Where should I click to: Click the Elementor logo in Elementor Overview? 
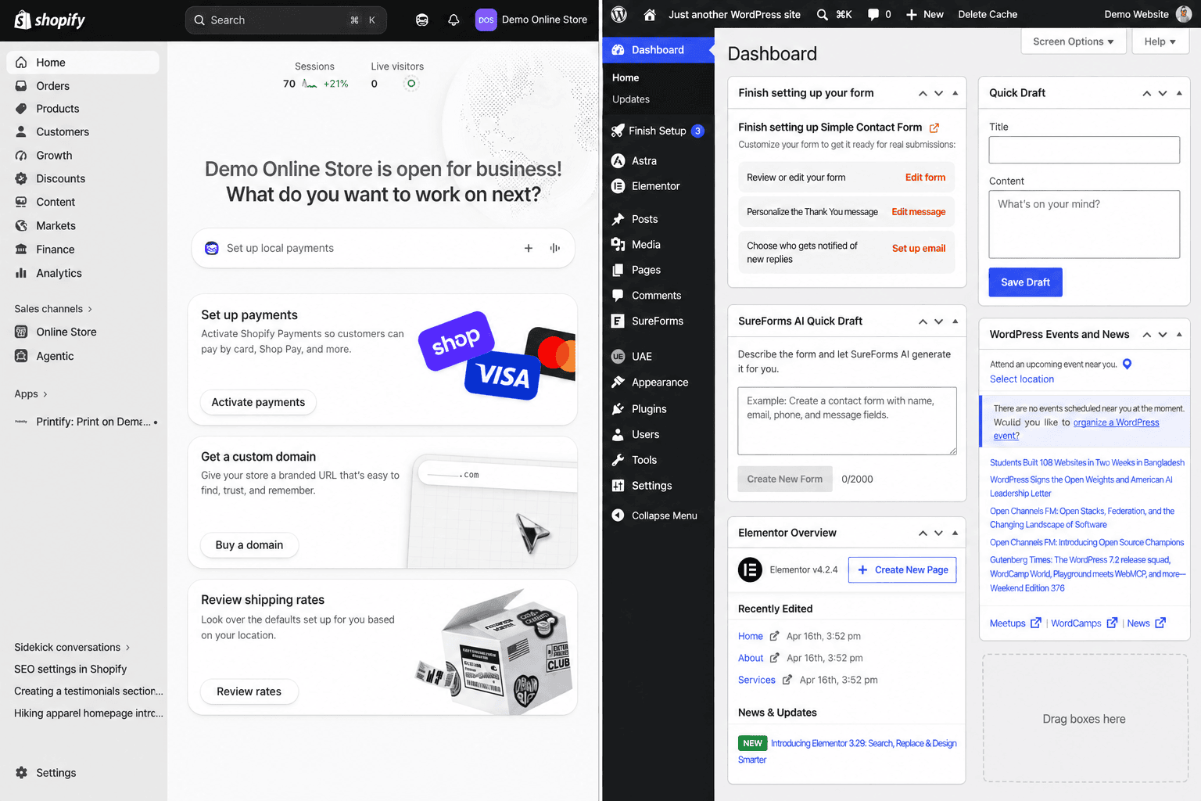coord(750,570)
